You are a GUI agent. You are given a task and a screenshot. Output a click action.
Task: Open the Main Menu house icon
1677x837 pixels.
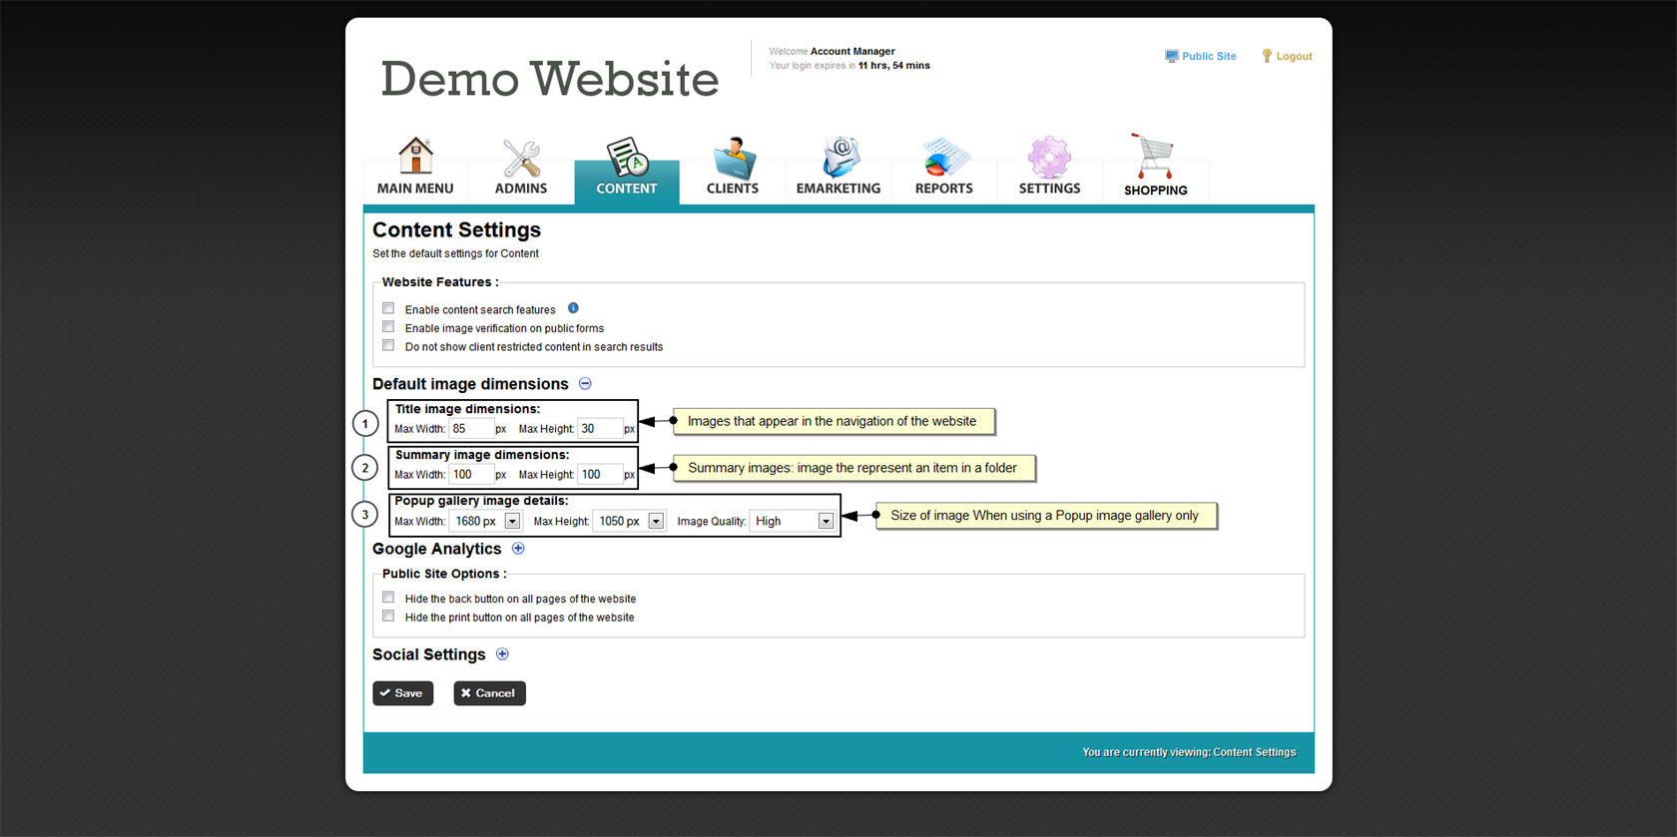(415, 157)
